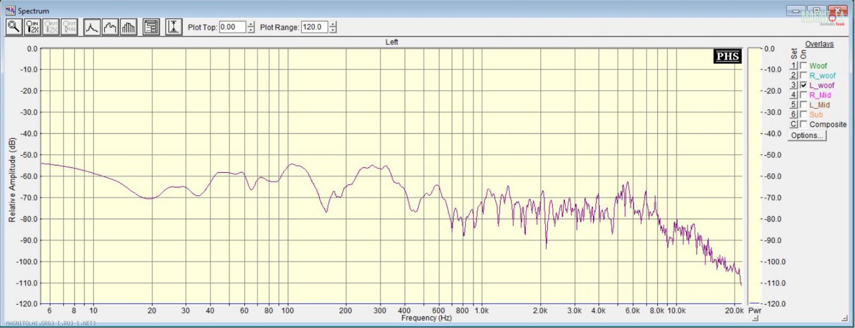Set overlay 4 with the 4 button

tap(794, 95)
